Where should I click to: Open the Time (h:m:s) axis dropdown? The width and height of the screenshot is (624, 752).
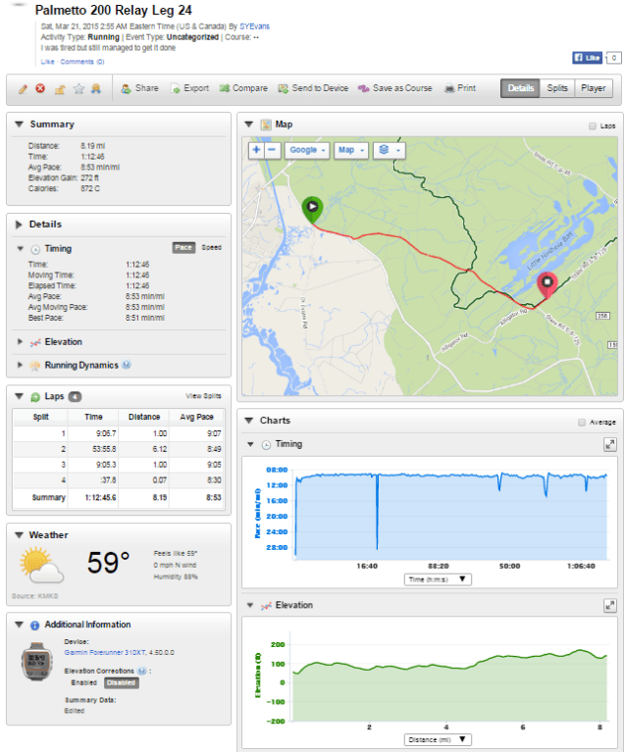[439, 579]
